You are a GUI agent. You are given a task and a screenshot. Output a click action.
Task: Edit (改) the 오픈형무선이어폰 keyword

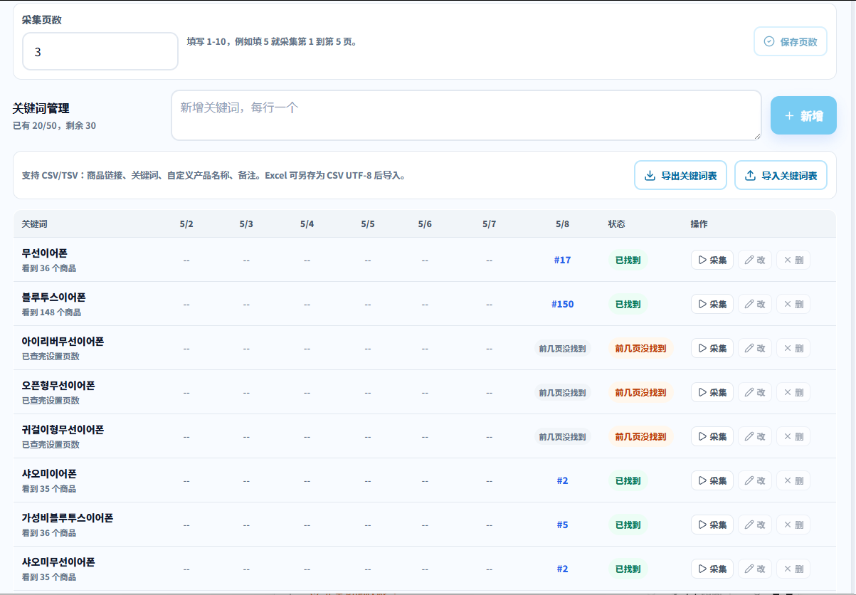click(755, 392)
